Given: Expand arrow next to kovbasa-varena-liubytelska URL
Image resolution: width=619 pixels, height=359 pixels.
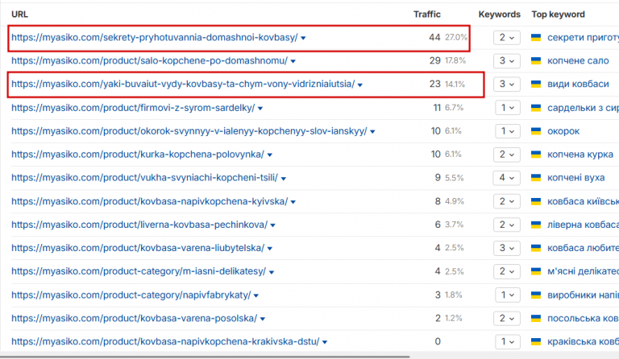Looking at the screenshot, I should pyautogui.click(x=270, y=249).
